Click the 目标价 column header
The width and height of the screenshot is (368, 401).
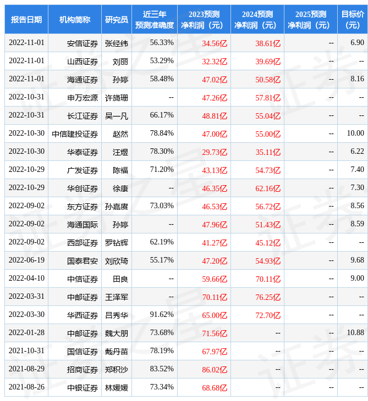tap(353, 19)
